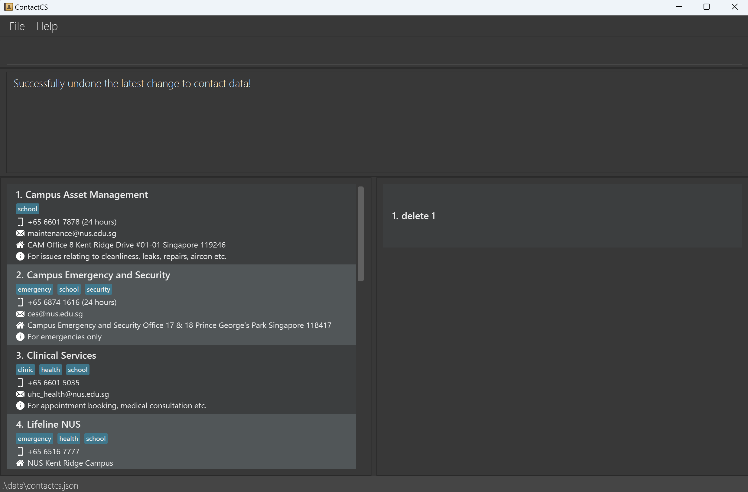This screenshot has height=492, width=748.
Task: Click the appointment booking, medical consultation note
Action: coord(117,406)
